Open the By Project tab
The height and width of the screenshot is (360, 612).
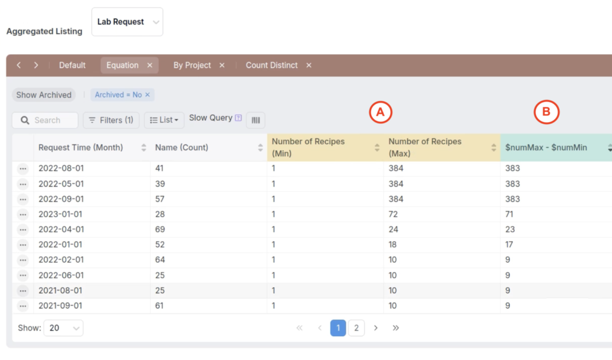coord(192,65)
